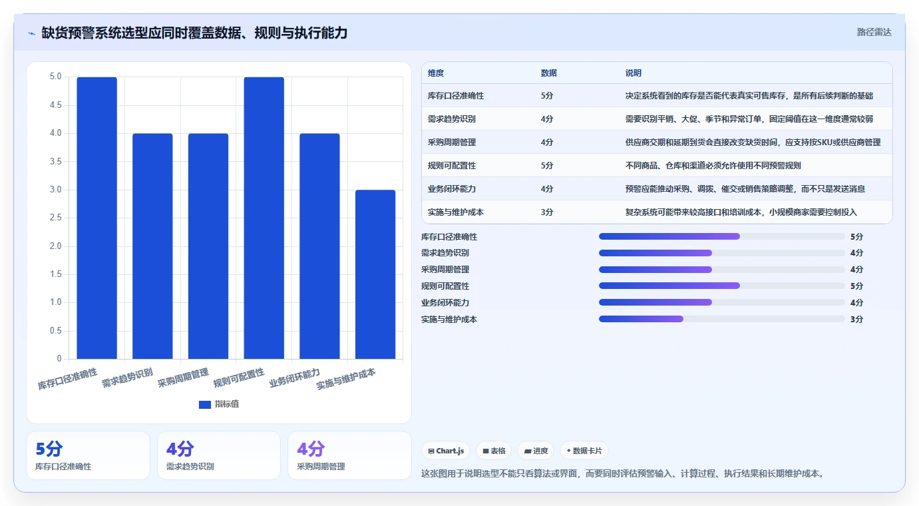Open the 4分 采购周期管理 data card
Viewport: 919px width, 506px height.
[x=350, y=455]
